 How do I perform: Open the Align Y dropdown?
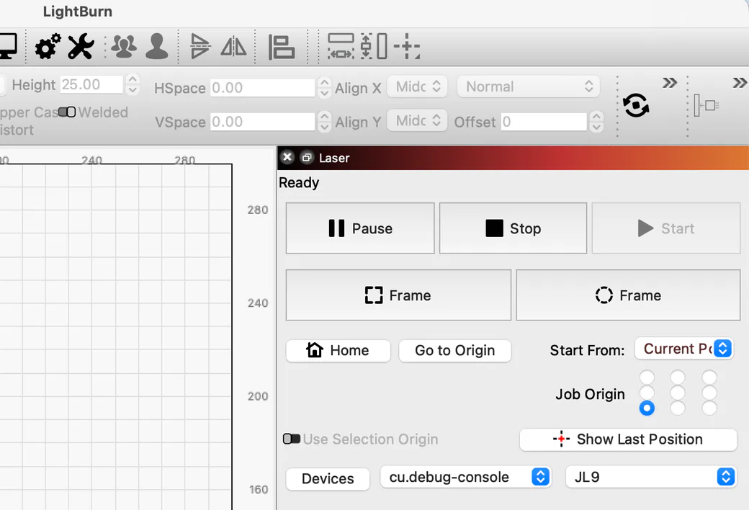click(x=417, y=120)
